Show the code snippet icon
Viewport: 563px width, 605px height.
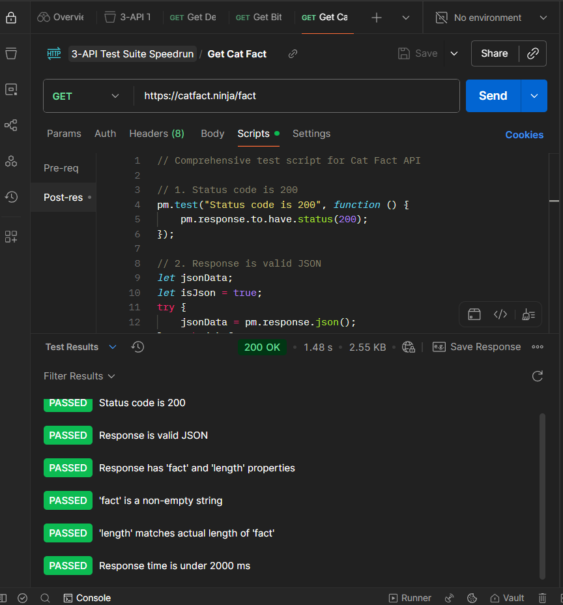[x=500, y=314]
